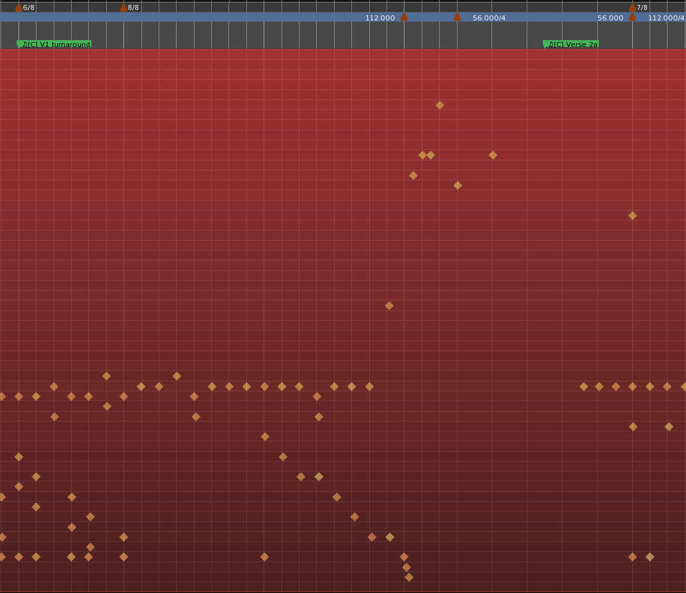Image resolution: width=686 pixels, height=593 pixels.
Task: Select the Verse 2a location marker
Action: 571,44
